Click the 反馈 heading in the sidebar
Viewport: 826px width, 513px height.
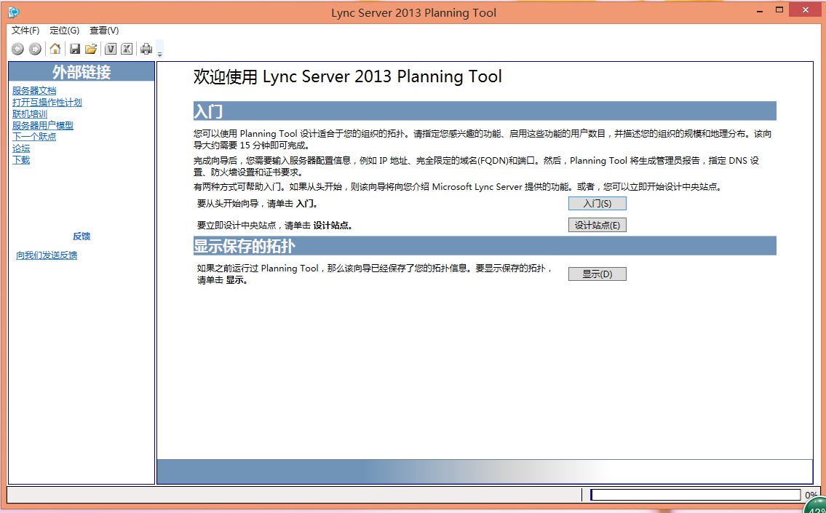(82, 236)
